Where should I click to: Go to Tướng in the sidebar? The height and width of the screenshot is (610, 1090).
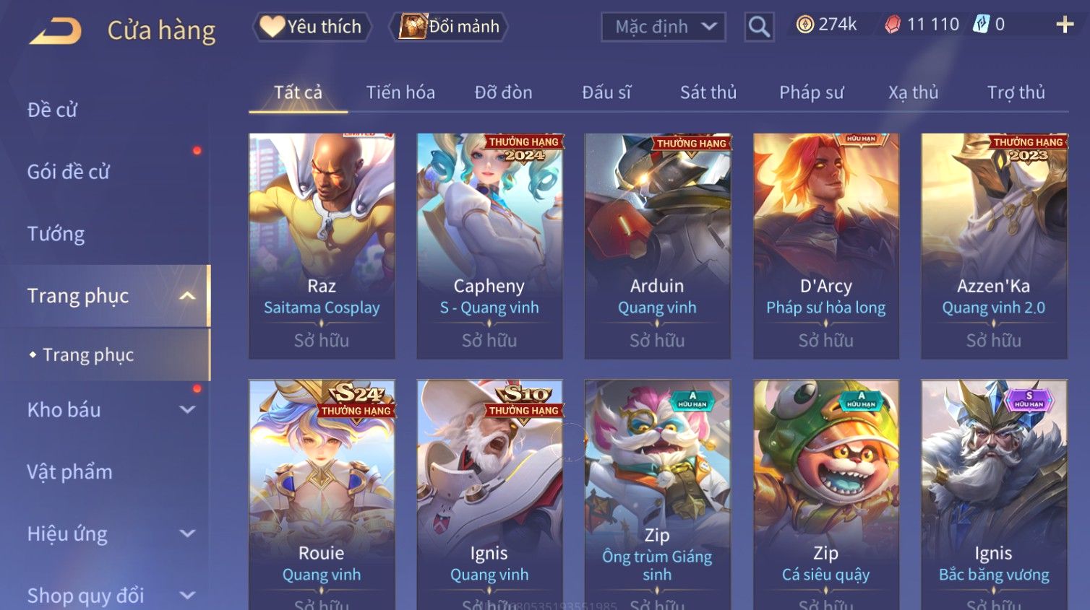[56, 234]
